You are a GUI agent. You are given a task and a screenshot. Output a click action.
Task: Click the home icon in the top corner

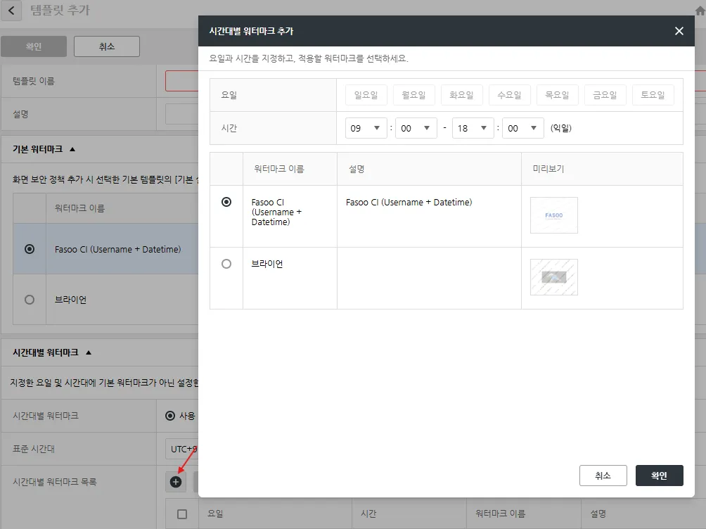point(700,11)
